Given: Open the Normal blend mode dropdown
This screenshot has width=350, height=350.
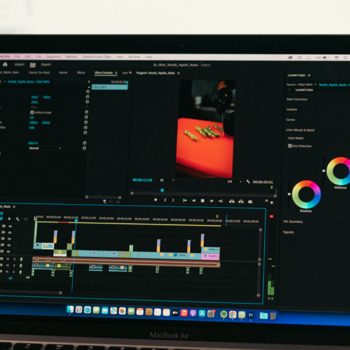Looking at the screenshot, I should click(45, 148).
